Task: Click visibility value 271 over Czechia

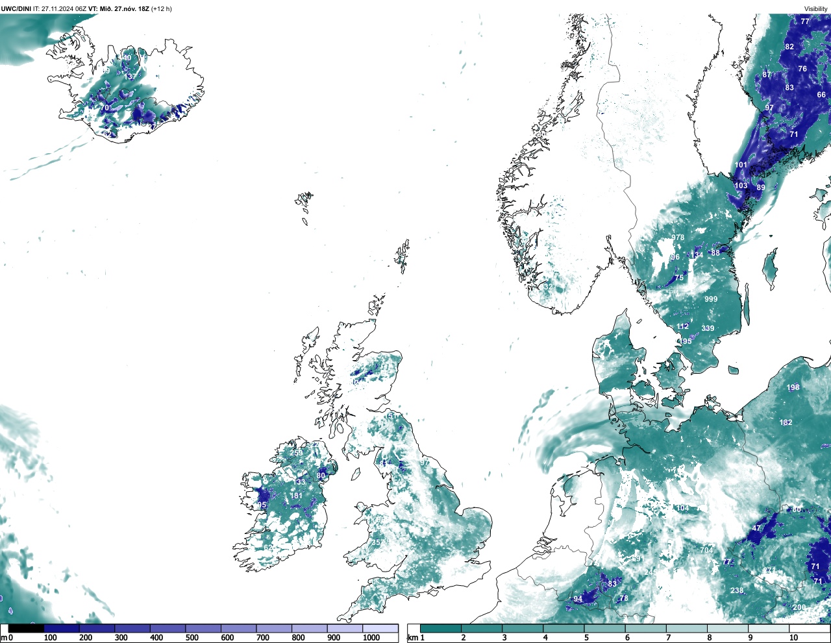Action: 769,571
